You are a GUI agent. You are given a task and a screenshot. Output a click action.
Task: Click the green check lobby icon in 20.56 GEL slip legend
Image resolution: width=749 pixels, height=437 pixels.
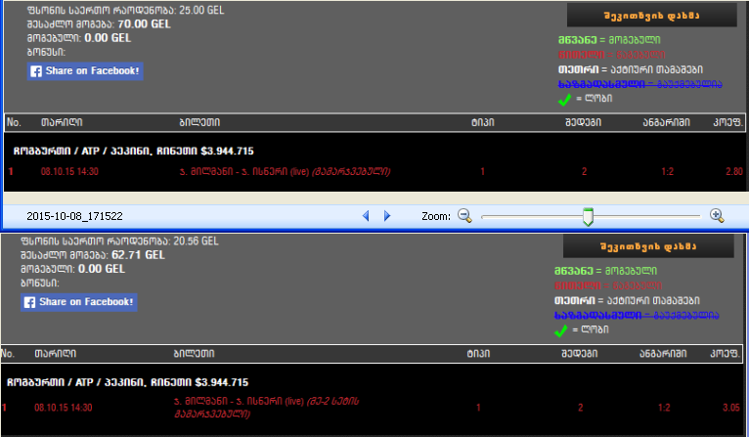(x=561, y=330)
